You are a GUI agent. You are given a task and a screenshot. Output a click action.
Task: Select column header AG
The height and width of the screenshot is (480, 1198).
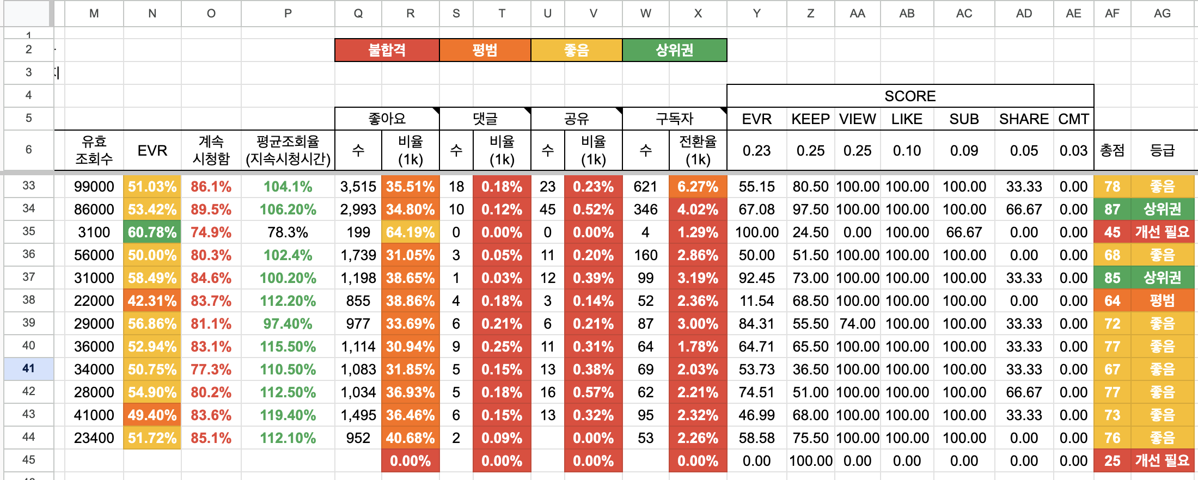click(x=1162, y=13)
